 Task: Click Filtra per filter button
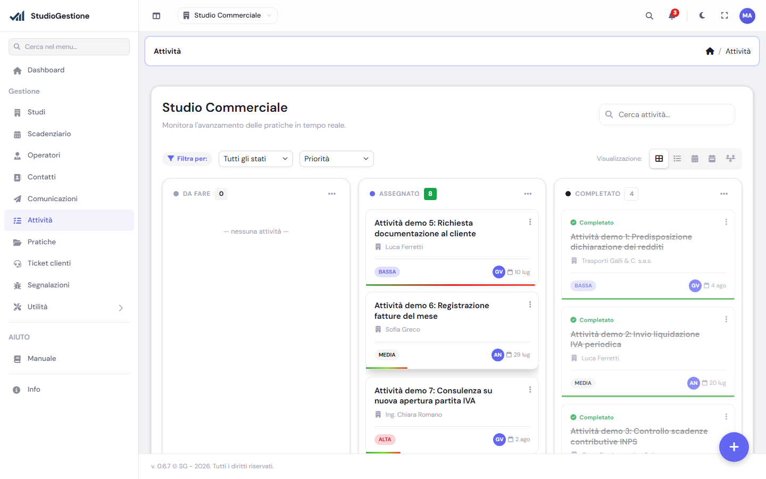187,159
